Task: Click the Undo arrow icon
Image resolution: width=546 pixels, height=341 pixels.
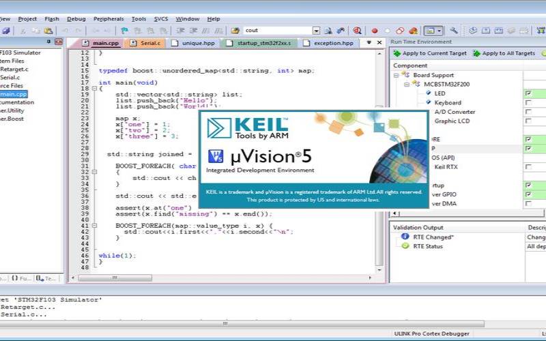Action: [65, 31]
